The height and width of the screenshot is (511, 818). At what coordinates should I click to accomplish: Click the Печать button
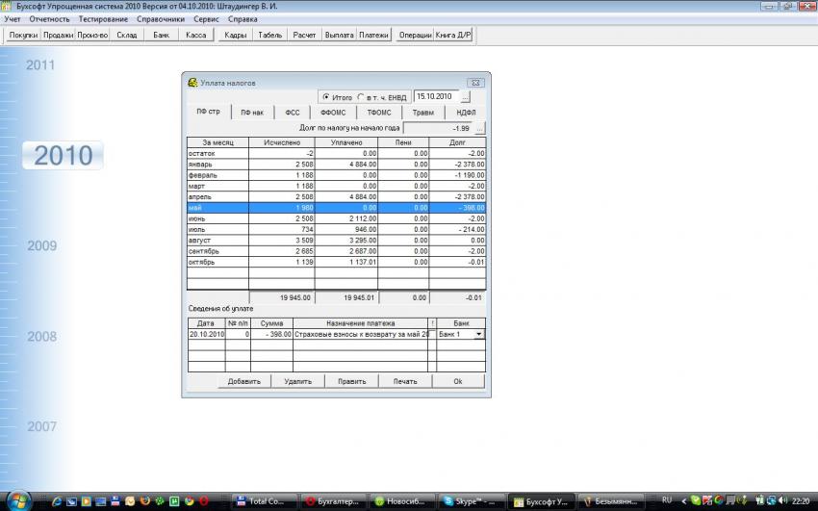point(405,381)
